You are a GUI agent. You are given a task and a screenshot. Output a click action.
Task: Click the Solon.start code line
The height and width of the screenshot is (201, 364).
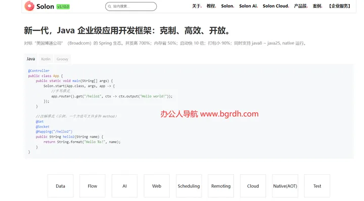79,86
